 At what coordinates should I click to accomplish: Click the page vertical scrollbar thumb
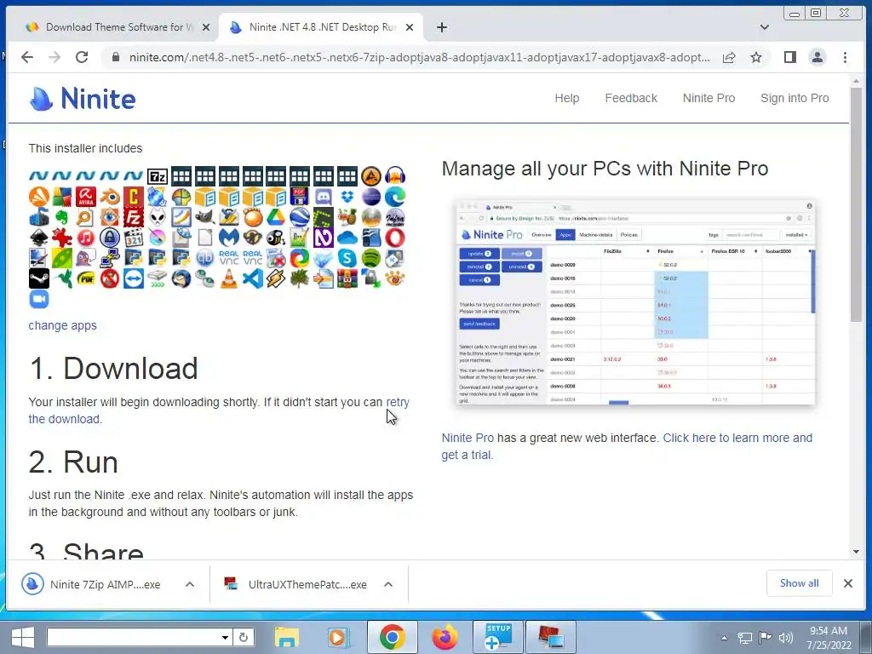click(856, 204)
